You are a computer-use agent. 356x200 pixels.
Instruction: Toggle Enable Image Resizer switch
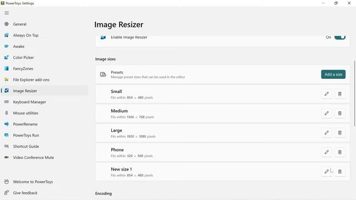click(340, 37)
